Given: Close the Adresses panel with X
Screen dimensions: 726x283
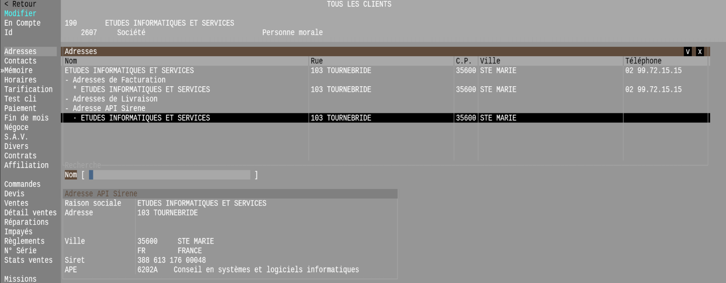Looking at the screenshot, I should [x=699, y=52].
